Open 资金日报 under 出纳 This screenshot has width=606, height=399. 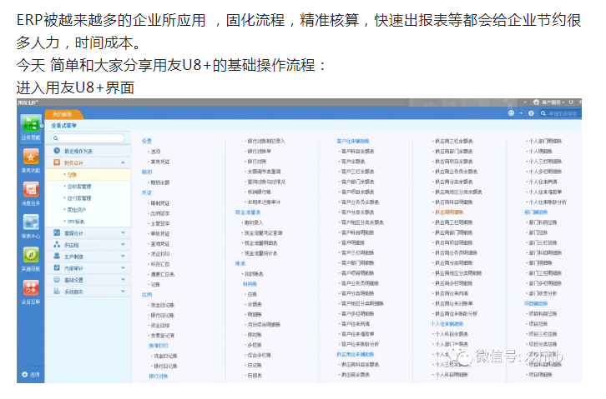[160, 326]
